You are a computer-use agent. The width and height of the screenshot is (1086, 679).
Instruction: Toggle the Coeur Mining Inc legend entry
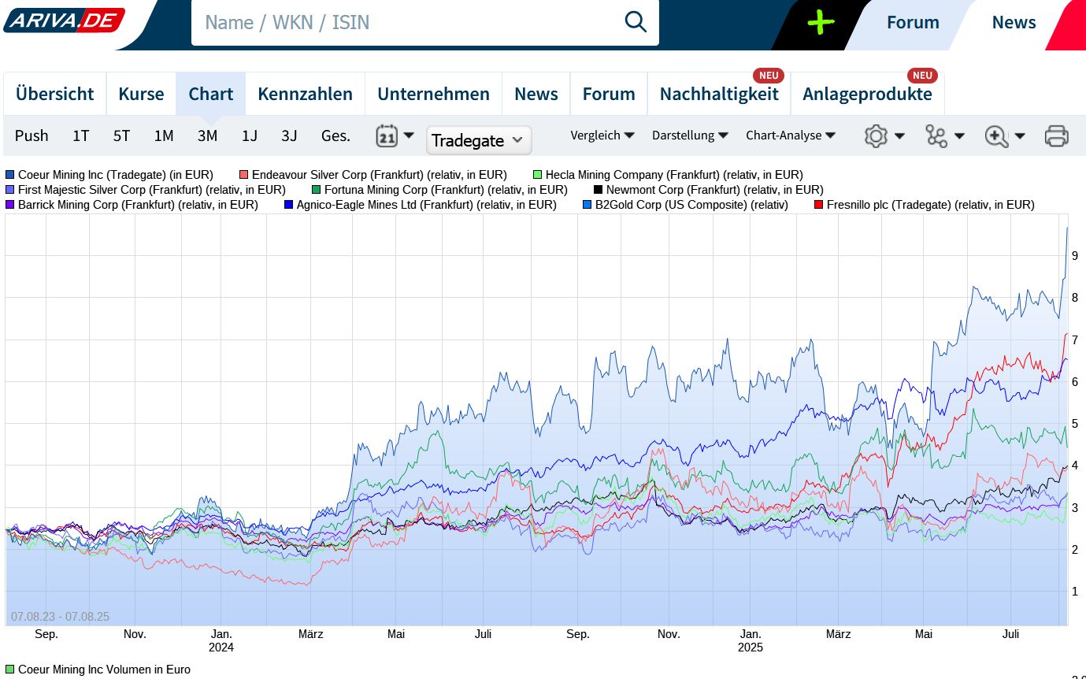tap(115, 175)
